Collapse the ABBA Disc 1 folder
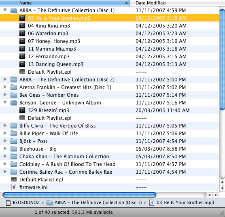Image resolution: width=225 pixels, height=217 pixels. 5,10
